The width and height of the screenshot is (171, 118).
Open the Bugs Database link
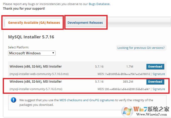click(99, 4)
